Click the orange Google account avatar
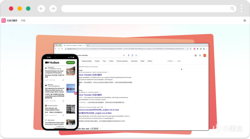Image resolution: width=250 pixels, height=139 pixels. [205, 55]
